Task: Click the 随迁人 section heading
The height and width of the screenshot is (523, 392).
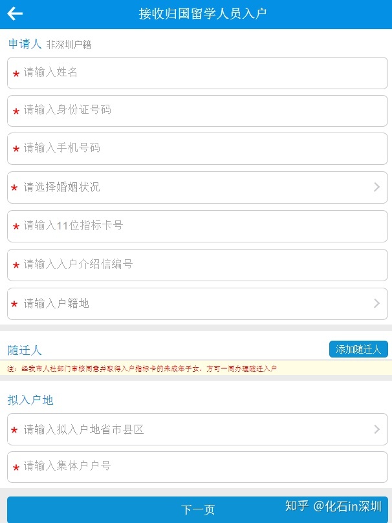Action: pos(25,350)
